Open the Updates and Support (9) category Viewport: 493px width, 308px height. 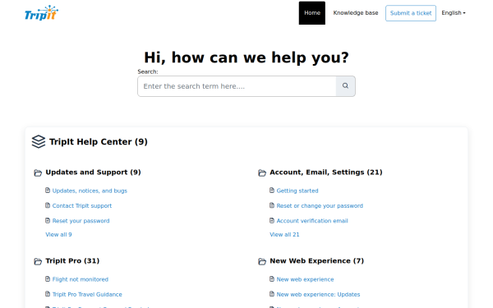point(93,172)
